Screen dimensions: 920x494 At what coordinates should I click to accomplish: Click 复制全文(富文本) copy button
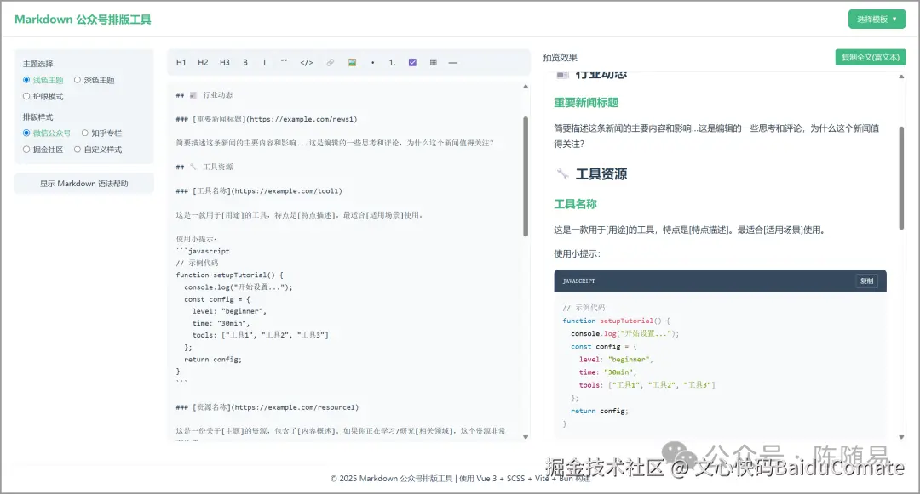[870, 57]
